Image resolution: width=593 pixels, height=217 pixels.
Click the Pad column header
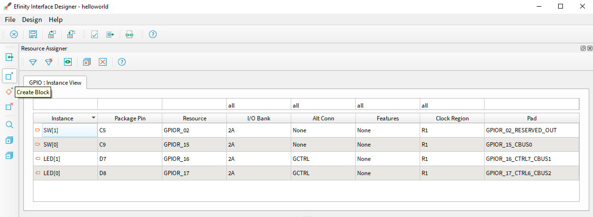[x=532, y=118]
